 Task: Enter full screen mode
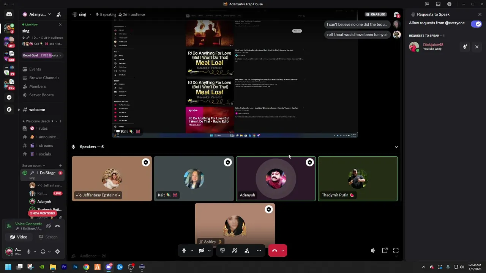(396, 251)
